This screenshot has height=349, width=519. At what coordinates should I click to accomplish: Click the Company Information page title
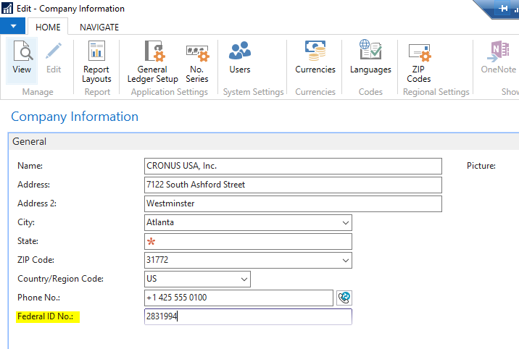click(75, 117)
